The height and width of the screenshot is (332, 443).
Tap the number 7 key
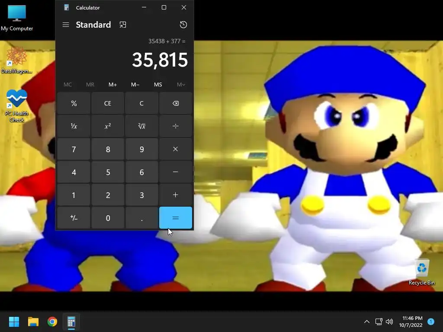click(x=74, y=149)
